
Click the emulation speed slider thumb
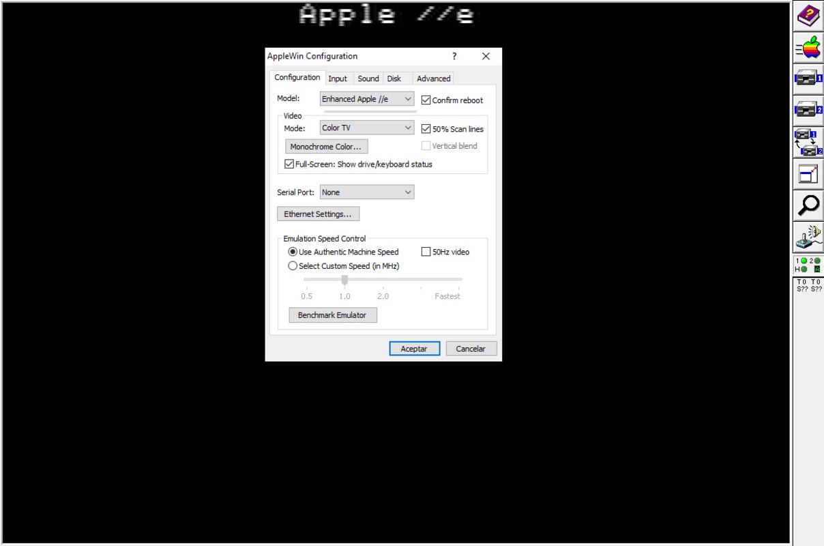(x=344, y=280)
